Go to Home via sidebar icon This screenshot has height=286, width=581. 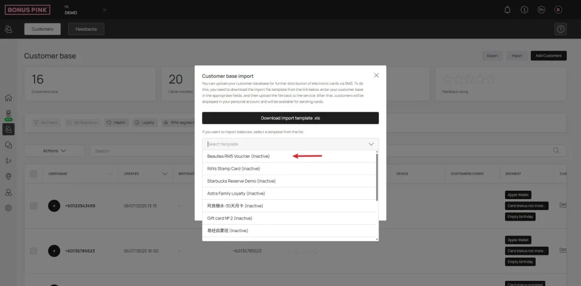click(x=9, y=98)
